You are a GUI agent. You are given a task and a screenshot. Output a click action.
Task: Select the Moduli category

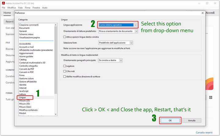tap(22, 113)
